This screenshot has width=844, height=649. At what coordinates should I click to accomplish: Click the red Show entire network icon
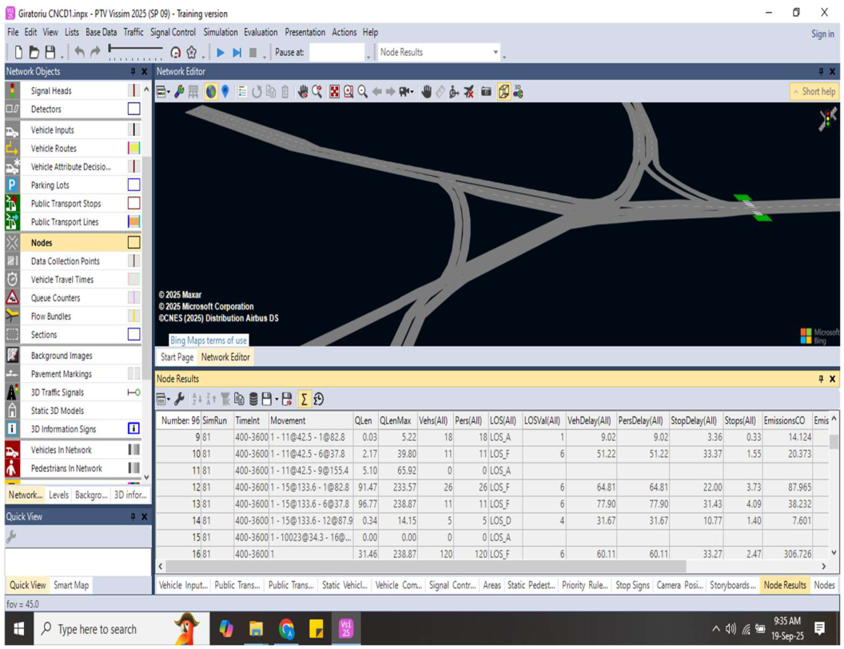[334, 92]
